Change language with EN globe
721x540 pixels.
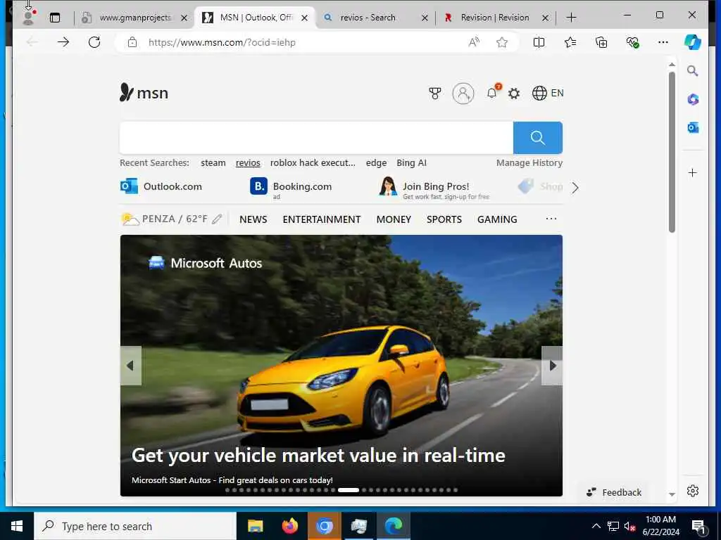click(x=548, y=94)
